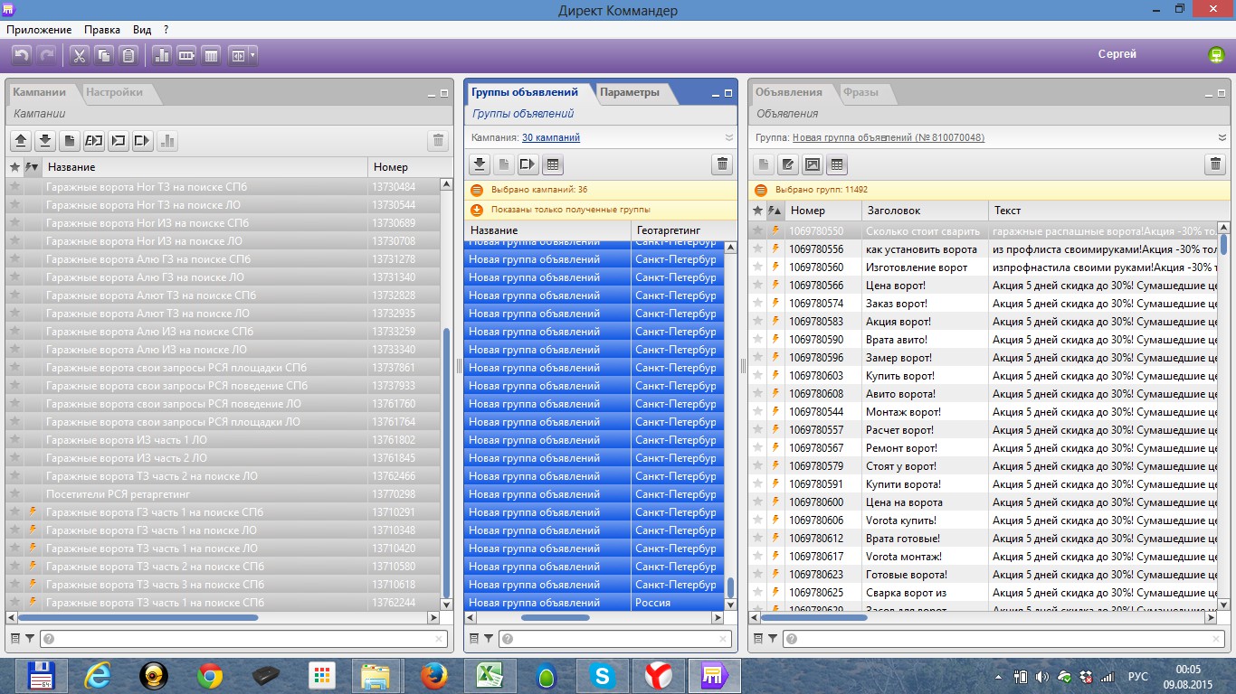Open grid table icon in Группы объявлений toolbar

(x=553, y=164)
